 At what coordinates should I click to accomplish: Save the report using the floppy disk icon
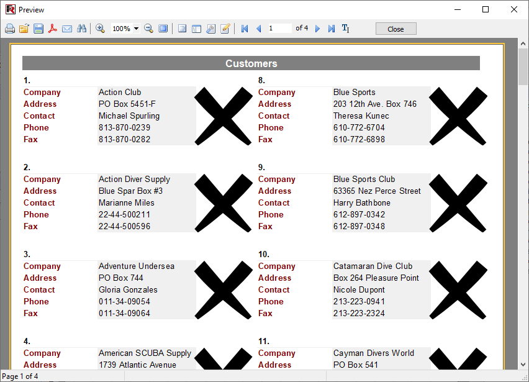(x=38, y=29)
